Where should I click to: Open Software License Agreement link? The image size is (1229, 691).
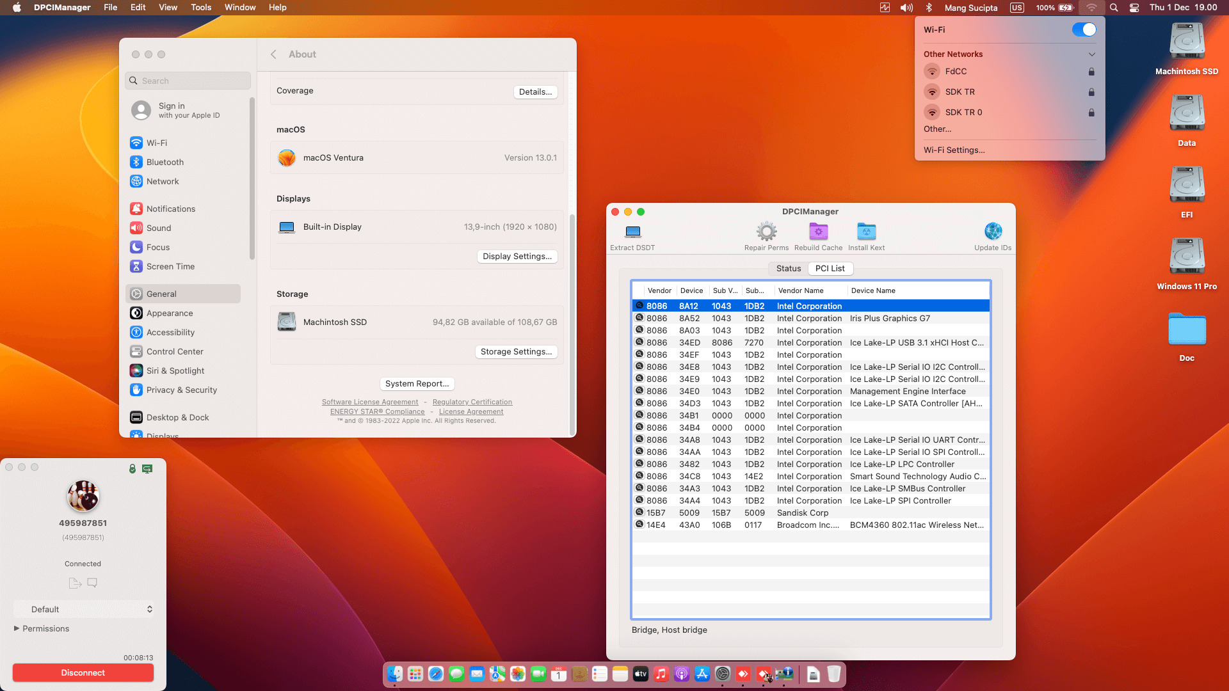(370, 402)
